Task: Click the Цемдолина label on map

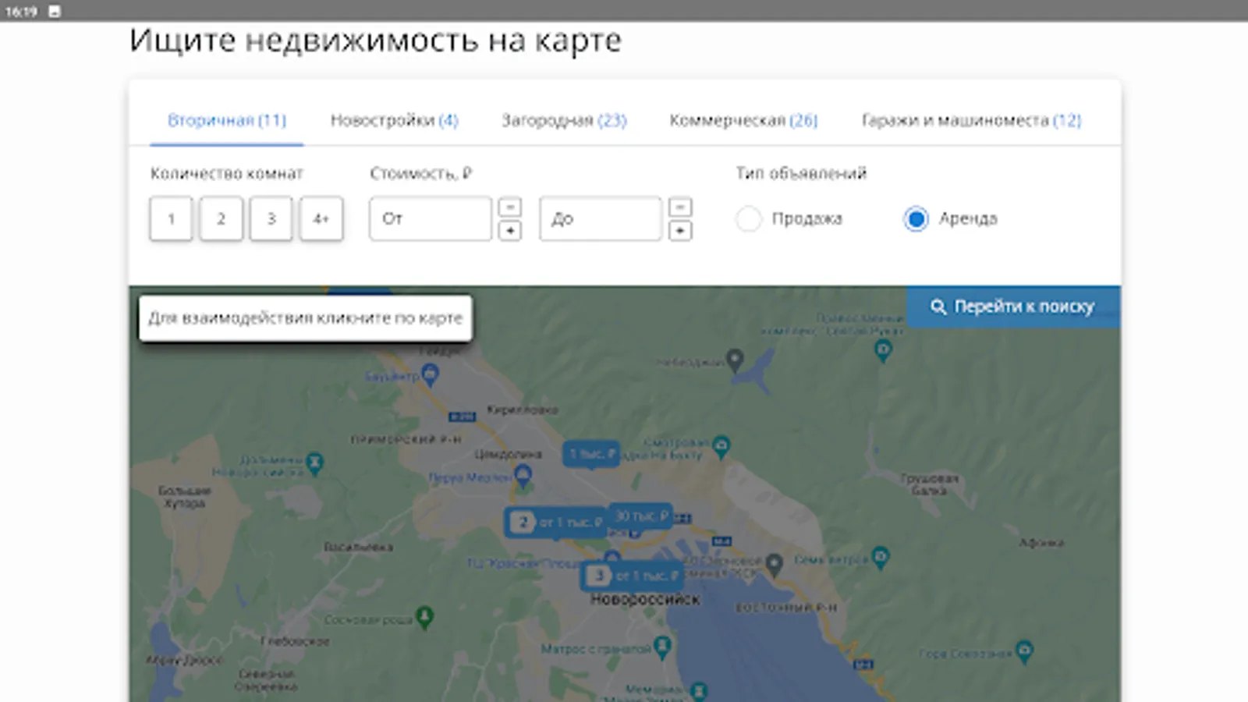Action: pyautogui.click(x=508, y=454)
